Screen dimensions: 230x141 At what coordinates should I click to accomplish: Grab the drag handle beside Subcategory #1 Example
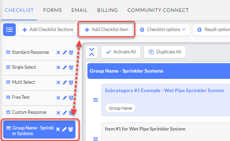tap(96, 100)
